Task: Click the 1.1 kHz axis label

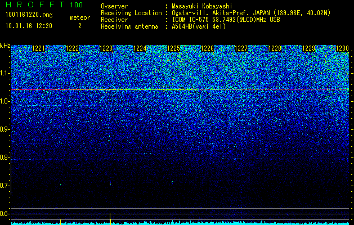Action: point(5,73)
